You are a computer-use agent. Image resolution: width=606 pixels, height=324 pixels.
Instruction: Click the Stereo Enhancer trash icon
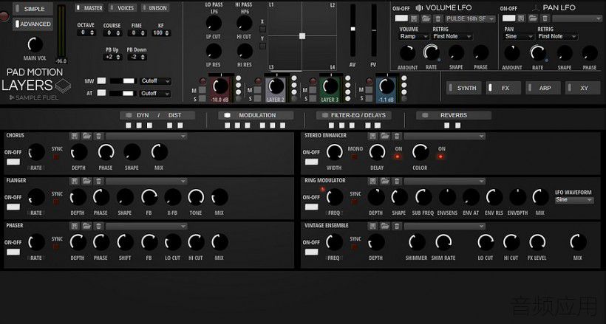pos(397,136)
